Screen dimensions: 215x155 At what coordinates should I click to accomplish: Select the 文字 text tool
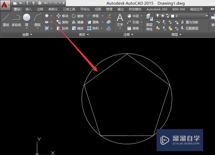click(x=120, y=20)
